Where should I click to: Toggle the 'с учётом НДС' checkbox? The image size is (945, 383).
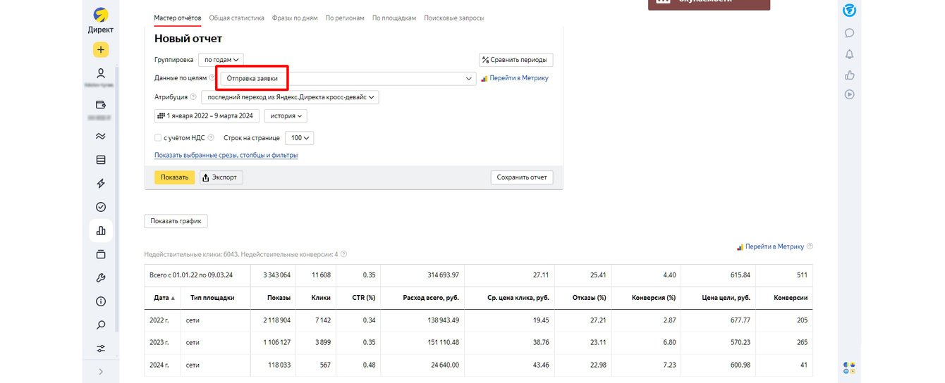click(157, 138)
